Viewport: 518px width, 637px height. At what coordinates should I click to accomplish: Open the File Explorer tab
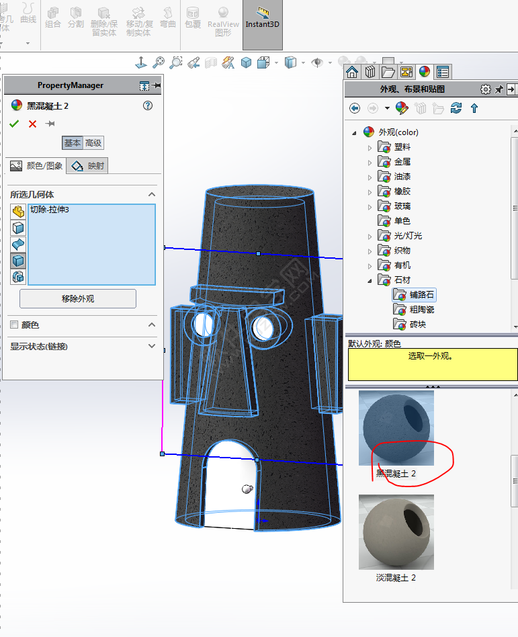tap(388, 73)
